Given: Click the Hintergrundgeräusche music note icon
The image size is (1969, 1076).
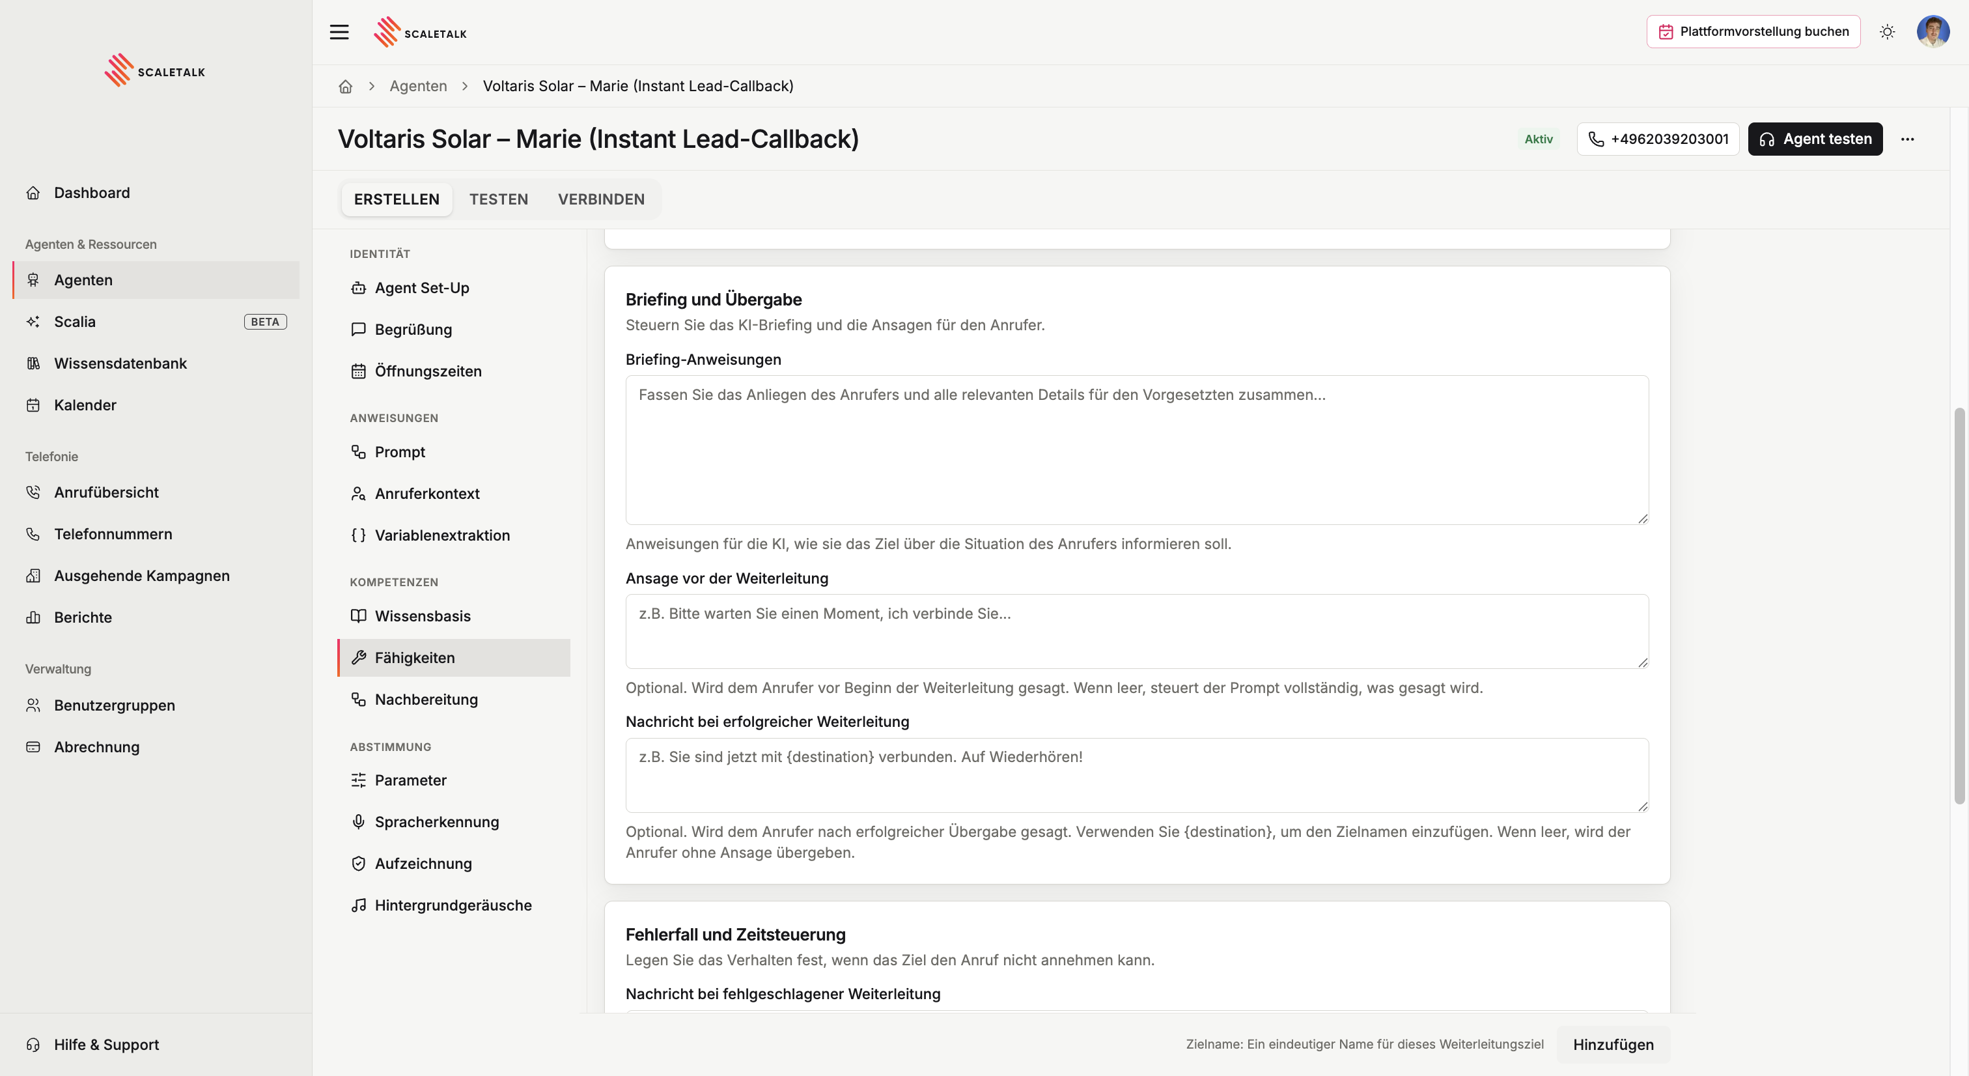Looking at the screenshot, I should pyautogui.click(x=359, y=905).
